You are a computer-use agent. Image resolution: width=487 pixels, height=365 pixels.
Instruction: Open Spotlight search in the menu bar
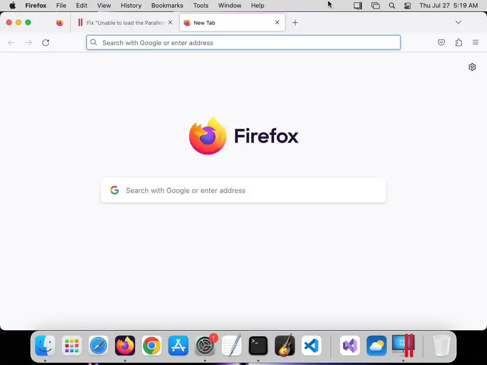(392, 6)
